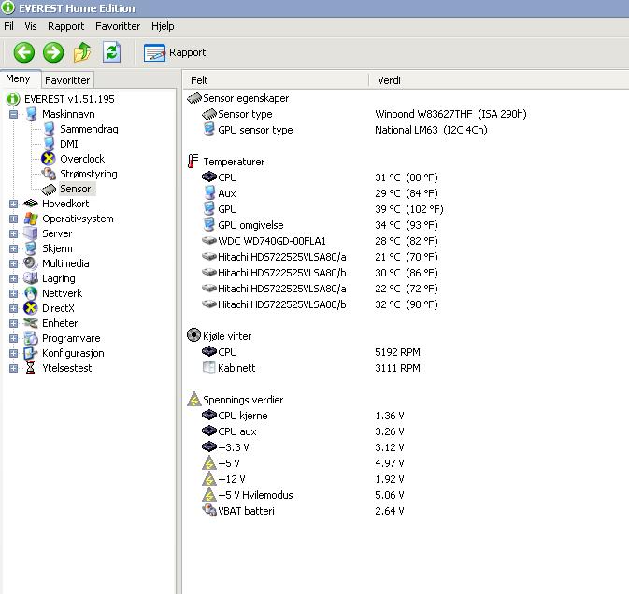Open the Vis menu
This screenshot has height=594, width=629.
[31, 26]
